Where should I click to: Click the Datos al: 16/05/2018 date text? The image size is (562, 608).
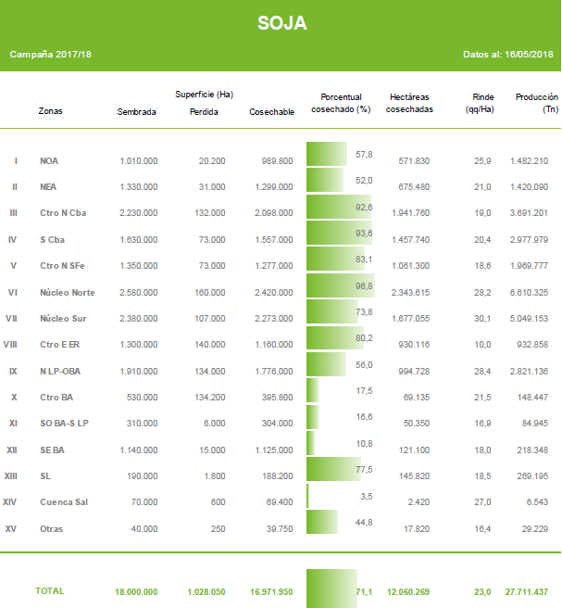(507, 55)
